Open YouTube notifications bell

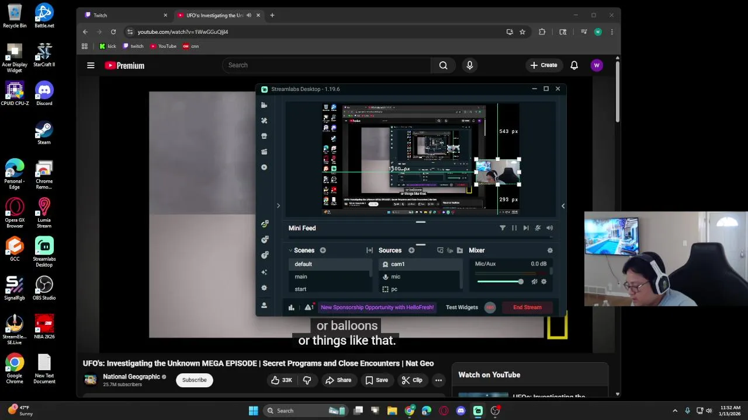[574, 65]
